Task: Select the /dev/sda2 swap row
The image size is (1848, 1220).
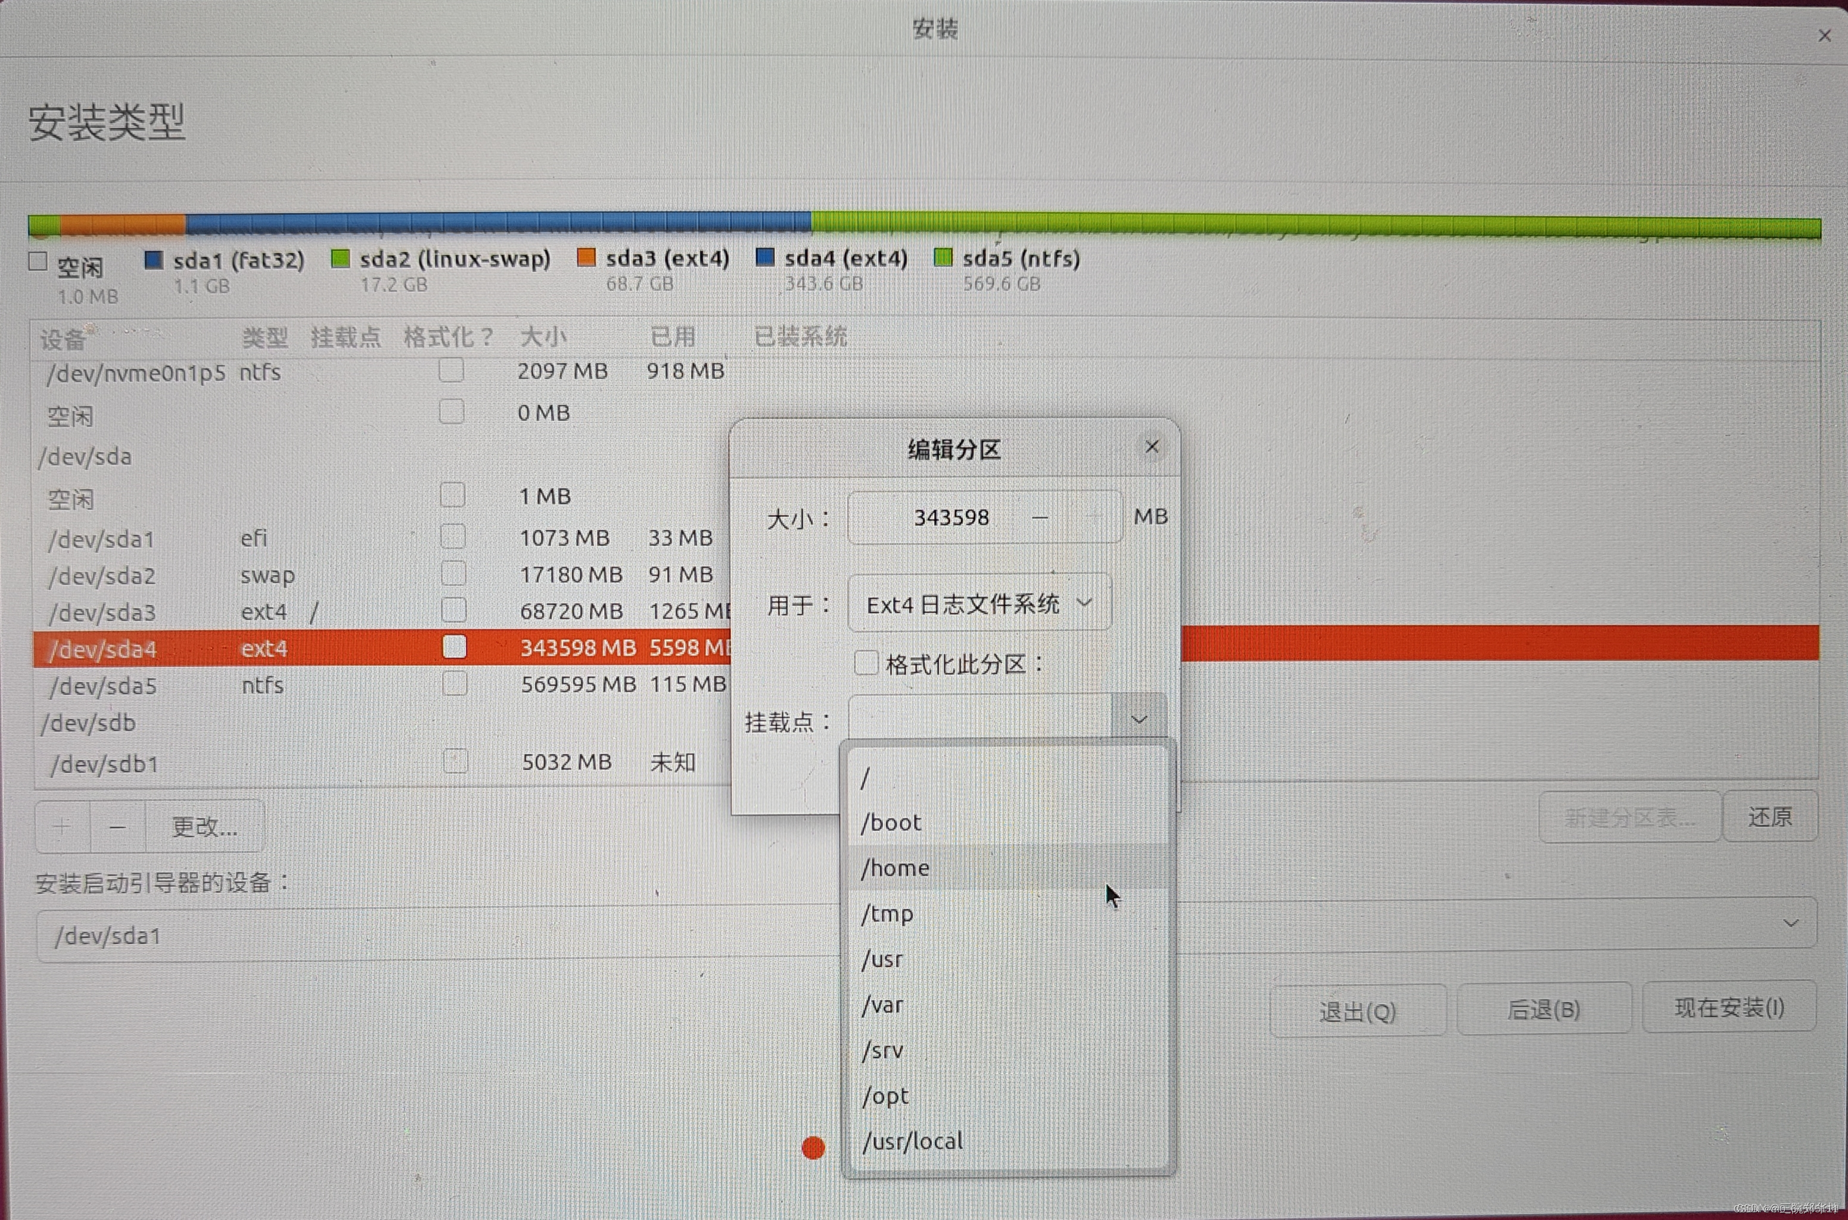Action: tap(381, 575)
